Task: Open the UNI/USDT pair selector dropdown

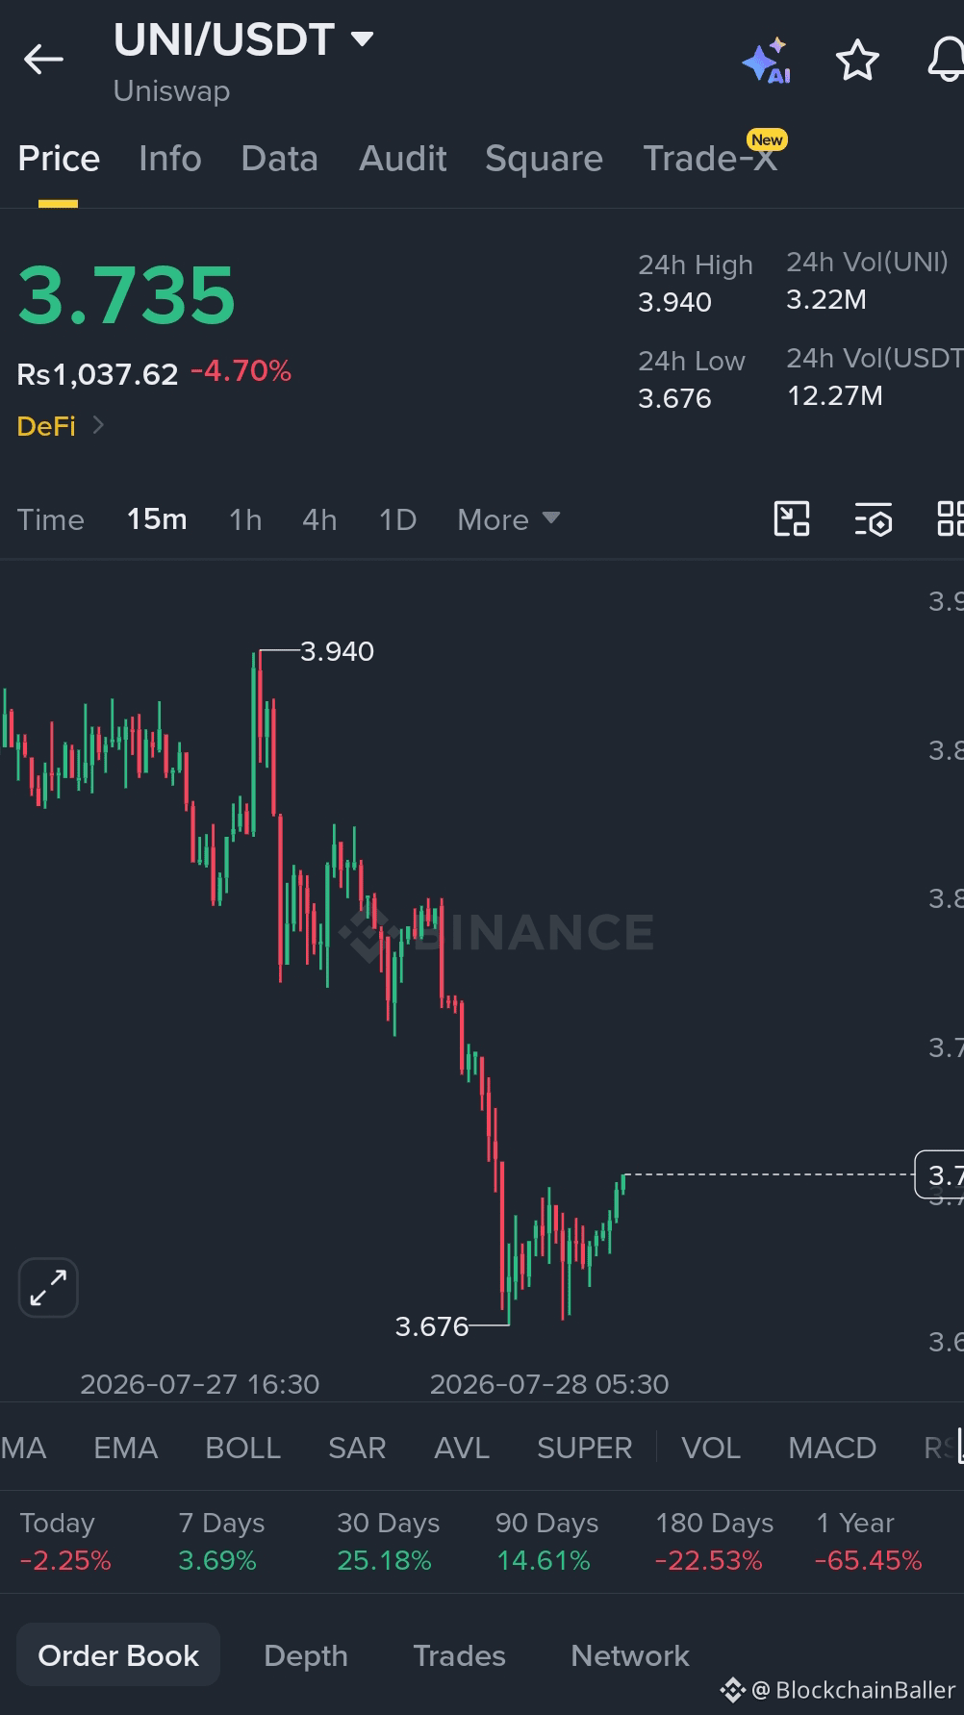Action: click(x=362, y=39)
